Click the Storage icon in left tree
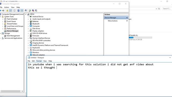Image resolution: width=172 pixels, height=97 pixels. click(3, 33)
